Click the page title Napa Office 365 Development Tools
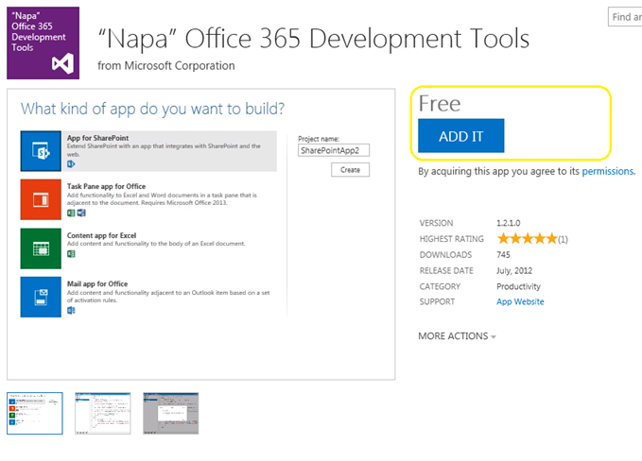The image size is (642, 461). [314, 39]
